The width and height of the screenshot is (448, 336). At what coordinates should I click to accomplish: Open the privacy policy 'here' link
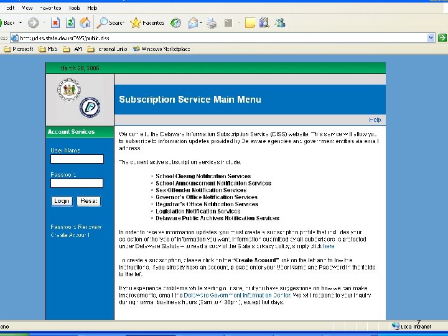pos(329,246)
